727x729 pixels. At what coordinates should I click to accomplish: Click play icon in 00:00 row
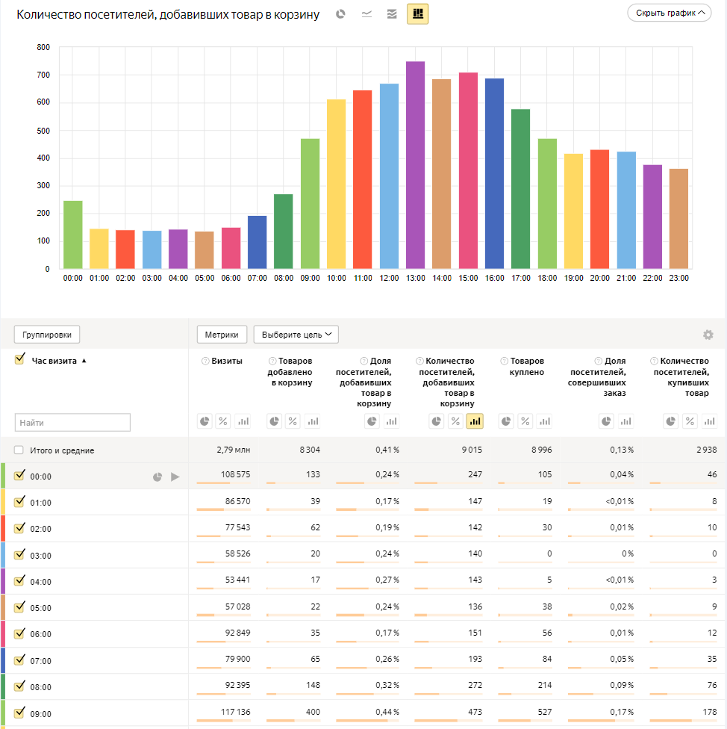175,477
